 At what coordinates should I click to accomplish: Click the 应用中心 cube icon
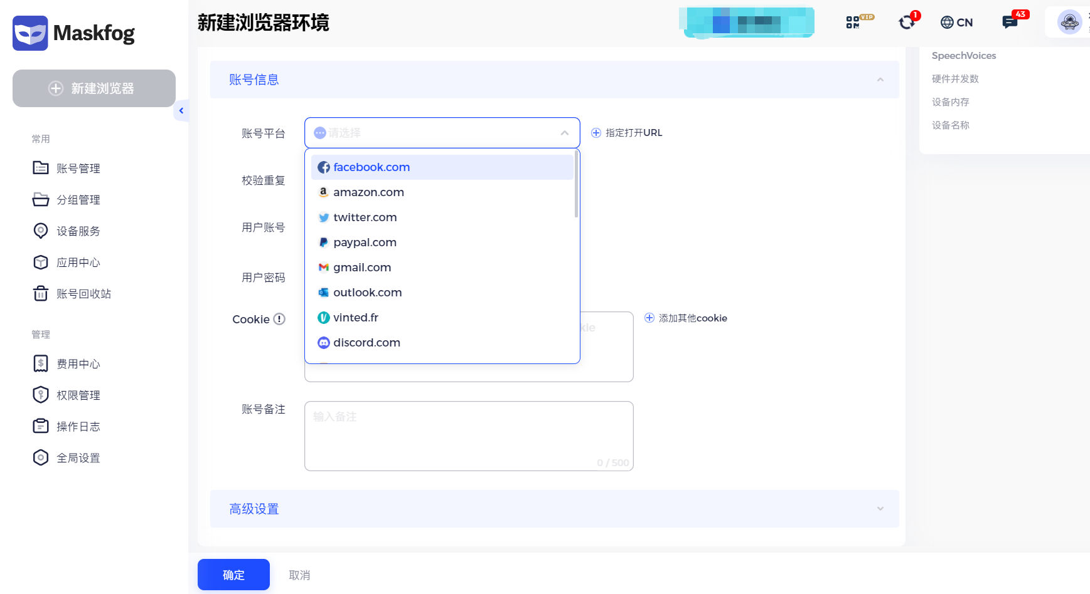coord(41,262)
